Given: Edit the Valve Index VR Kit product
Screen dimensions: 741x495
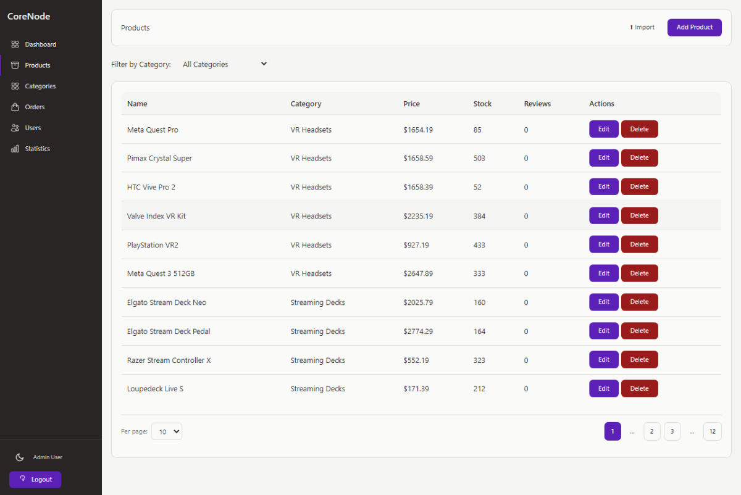Looking at the screenshot, I should coord(603,215).
